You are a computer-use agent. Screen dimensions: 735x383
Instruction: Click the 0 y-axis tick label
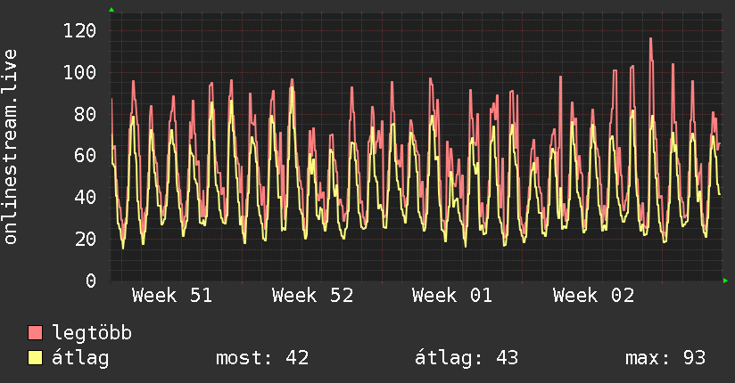[x=91, y=281]
